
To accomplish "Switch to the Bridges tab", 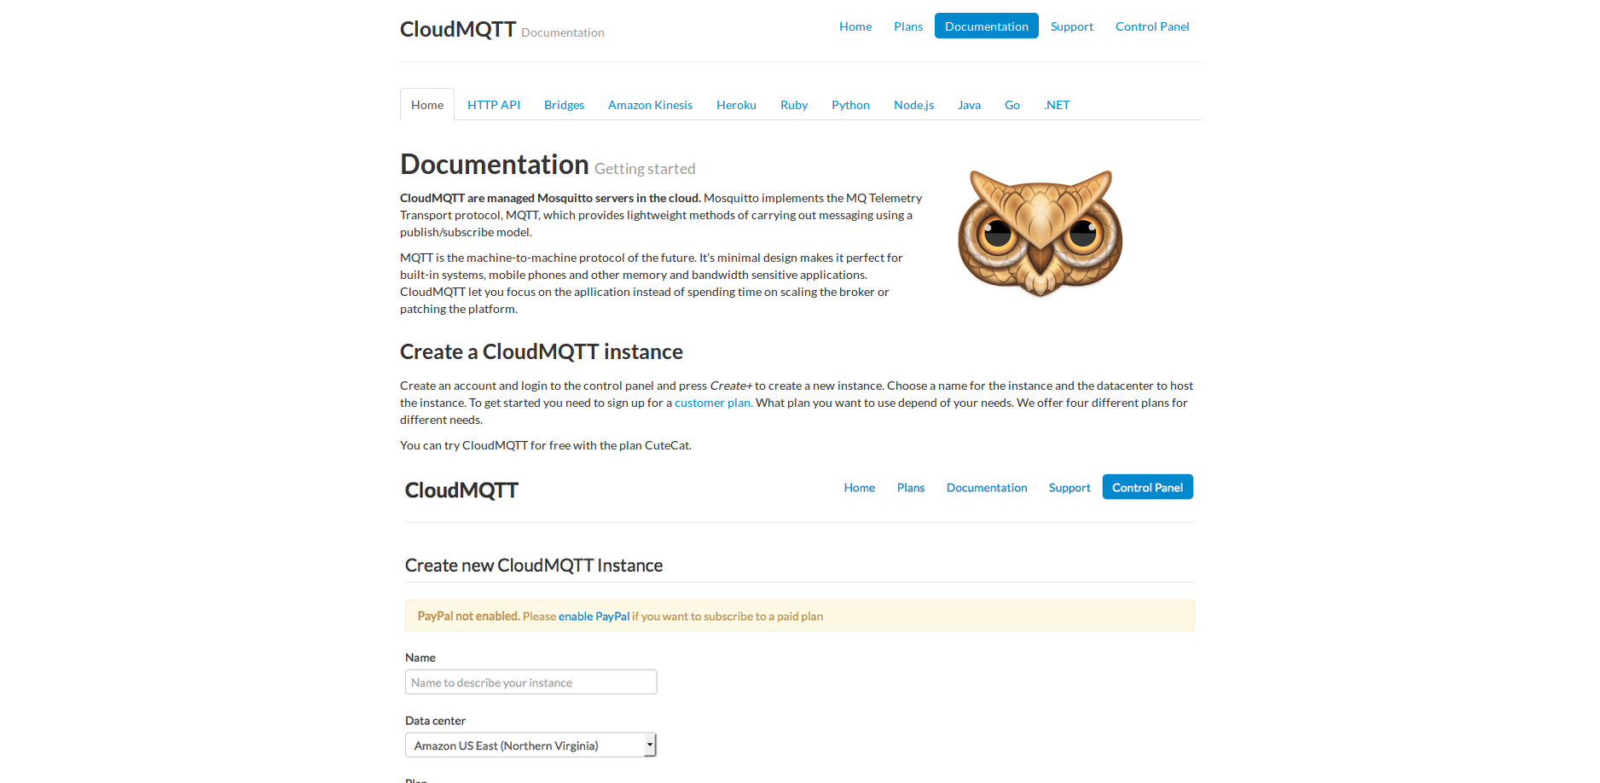I will 565,105.
